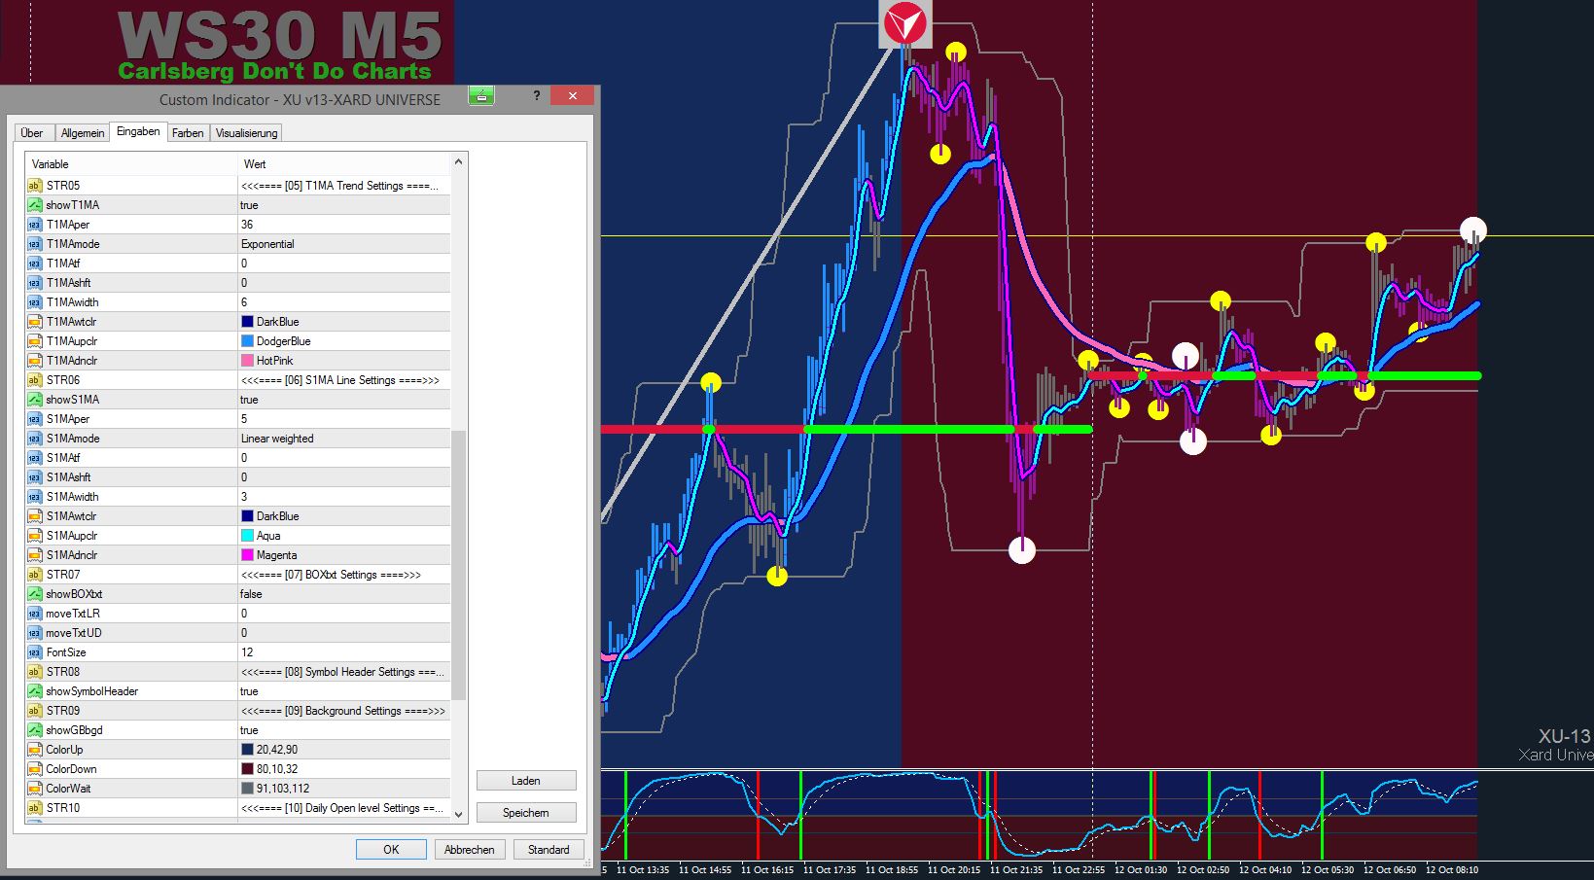Toggle the showT1MA true value

[x=344, y=205]
